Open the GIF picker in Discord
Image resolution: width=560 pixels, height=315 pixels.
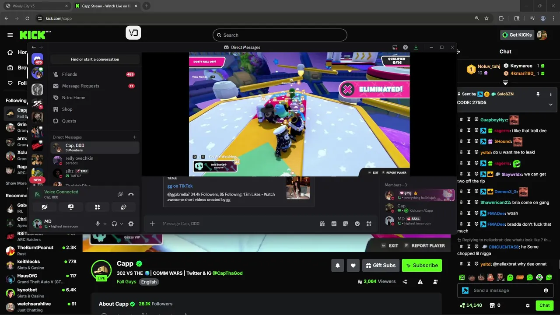coord(334,224)
